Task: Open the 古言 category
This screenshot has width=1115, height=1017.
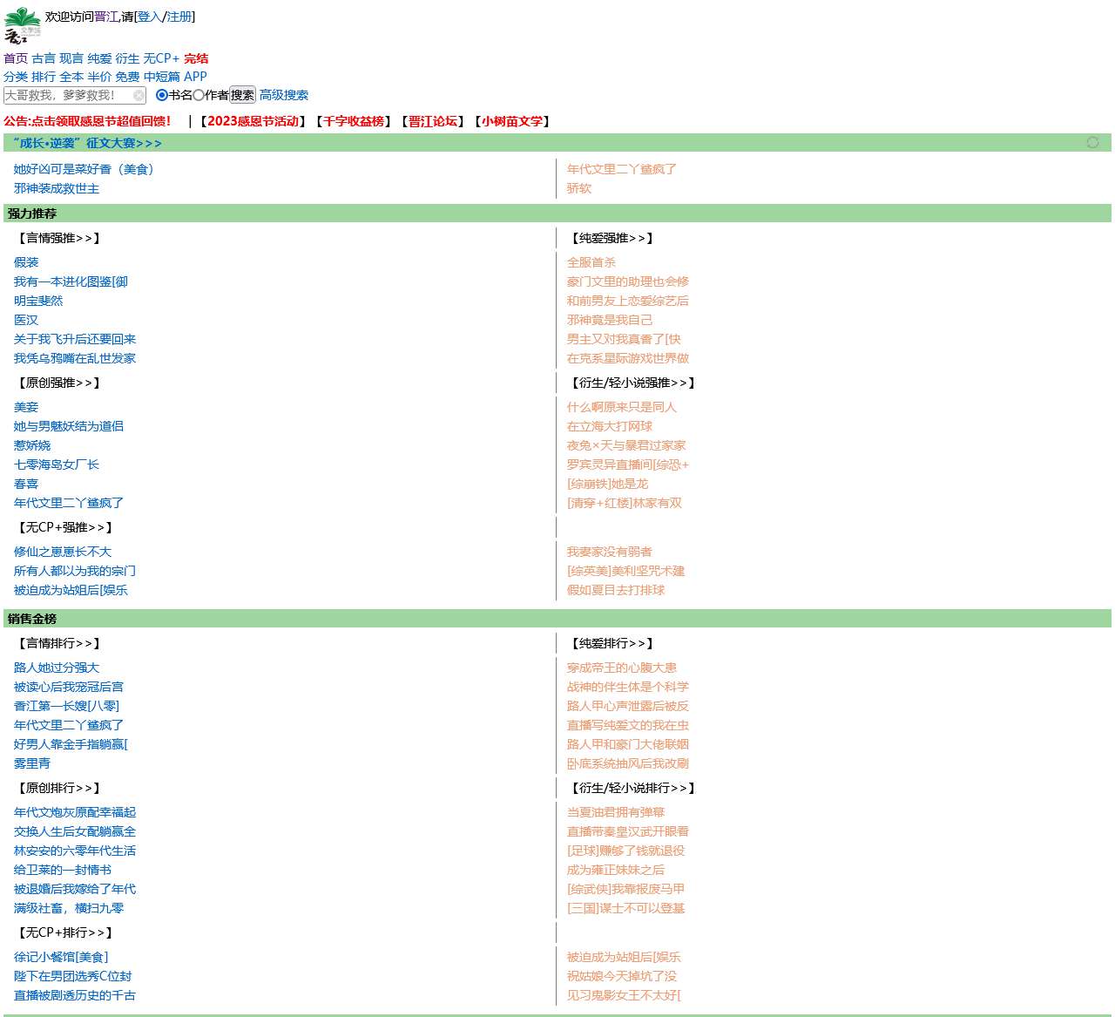Action: (44, 58)
